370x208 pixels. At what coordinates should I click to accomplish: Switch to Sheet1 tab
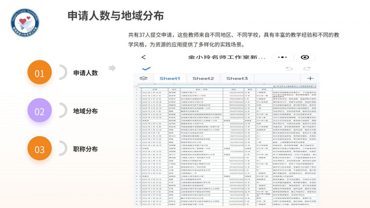coord(170,78)
